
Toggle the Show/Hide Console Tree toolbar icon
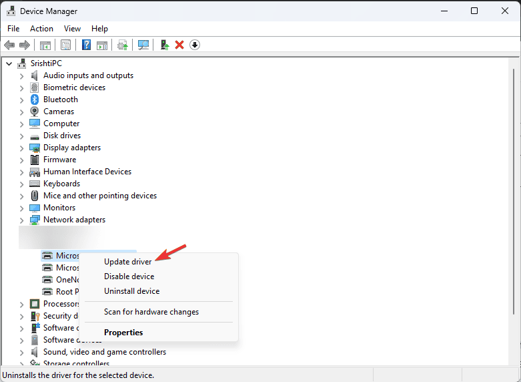[45, 45]
